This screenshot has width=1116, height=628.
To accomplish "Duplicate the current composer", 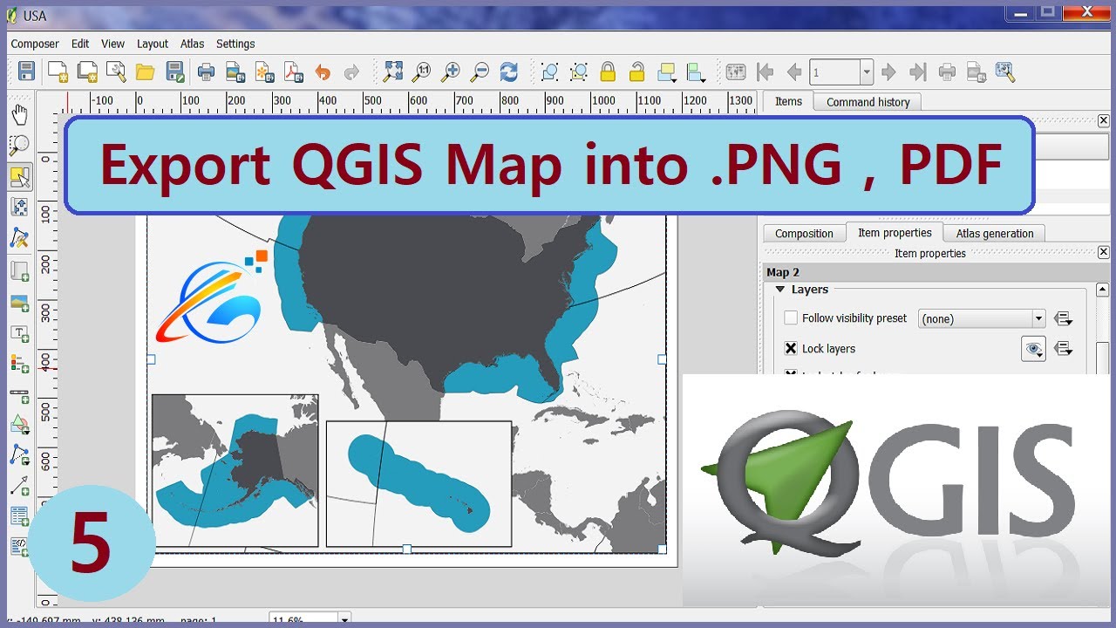I will 87,72.
